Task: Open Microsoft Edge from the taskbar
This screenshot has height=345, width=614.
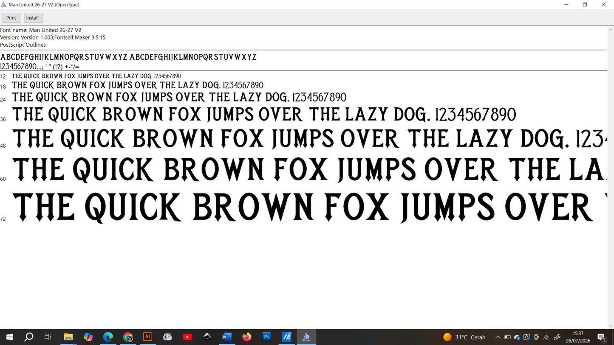Action: (108, 337)
